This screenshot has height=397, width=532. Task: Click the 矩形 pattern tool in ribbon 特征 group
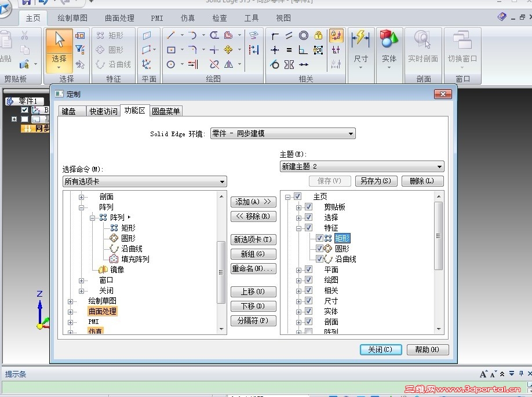(x=110, y=35)
